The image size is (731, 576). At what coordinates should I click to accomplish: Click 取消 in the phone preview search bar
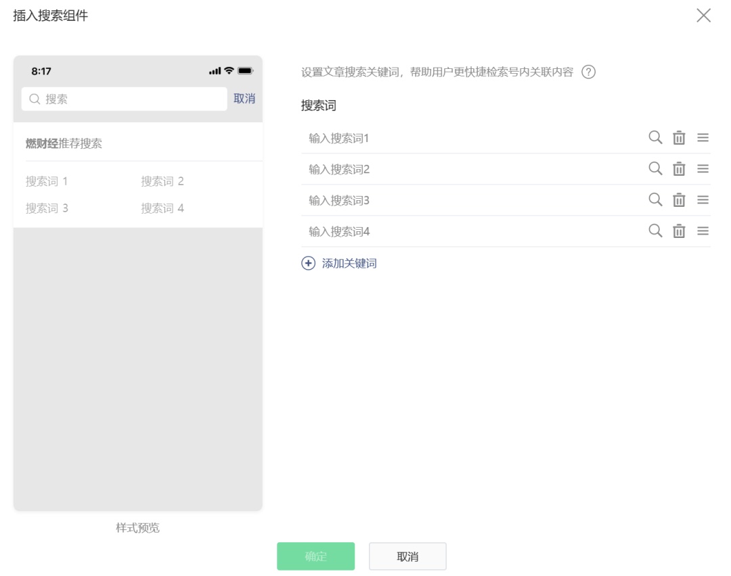244,99
